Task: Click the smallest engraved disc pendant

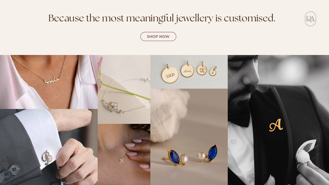Action: (213, 72)
